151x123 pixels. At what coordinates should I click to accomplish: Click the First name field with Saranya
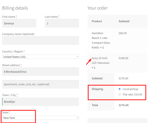click(x=19, y=23)
